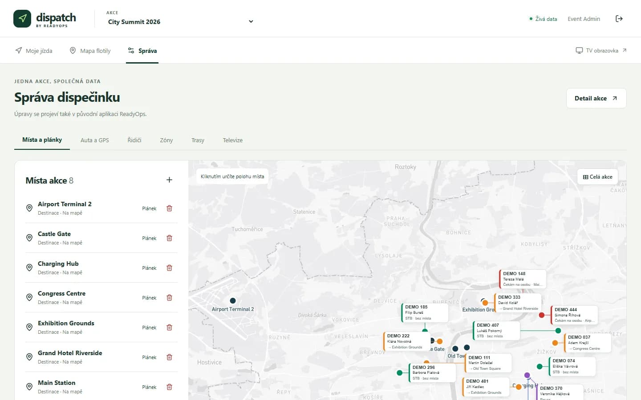
Task: Open the Televize tab
Action: 233,140
